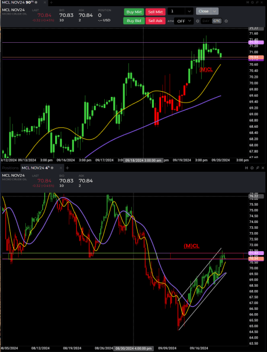This screenshot has height=352, width=267.
Task: Click the 08/12/2024 date on bottom chart axis
Action: click(x=41, y=348)
